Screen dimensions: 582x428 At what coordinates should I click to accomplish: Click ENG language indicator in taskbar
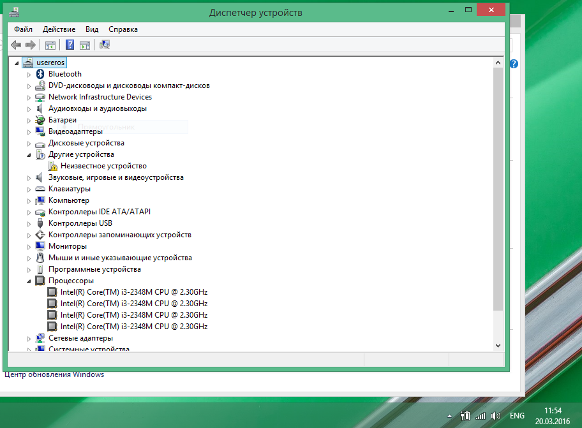[x=517, y=416]
